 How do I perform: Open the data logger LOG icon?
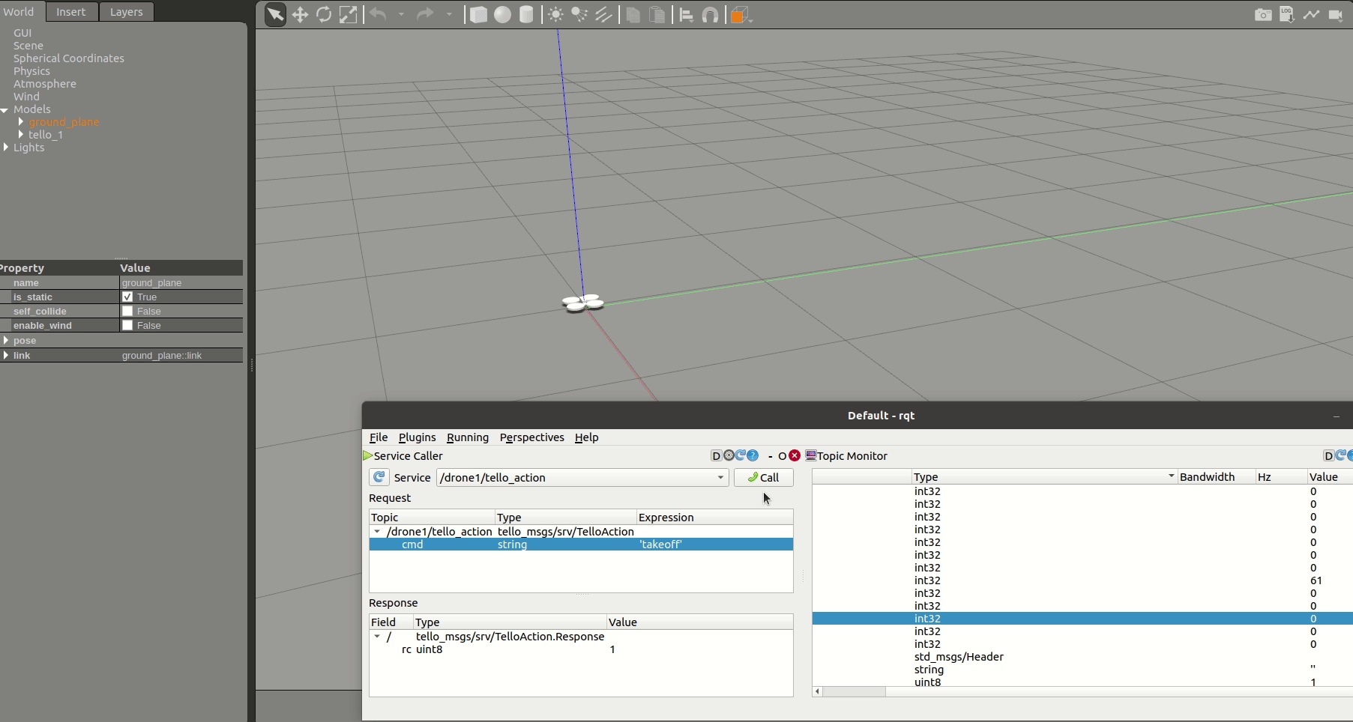pos(1287,15)
